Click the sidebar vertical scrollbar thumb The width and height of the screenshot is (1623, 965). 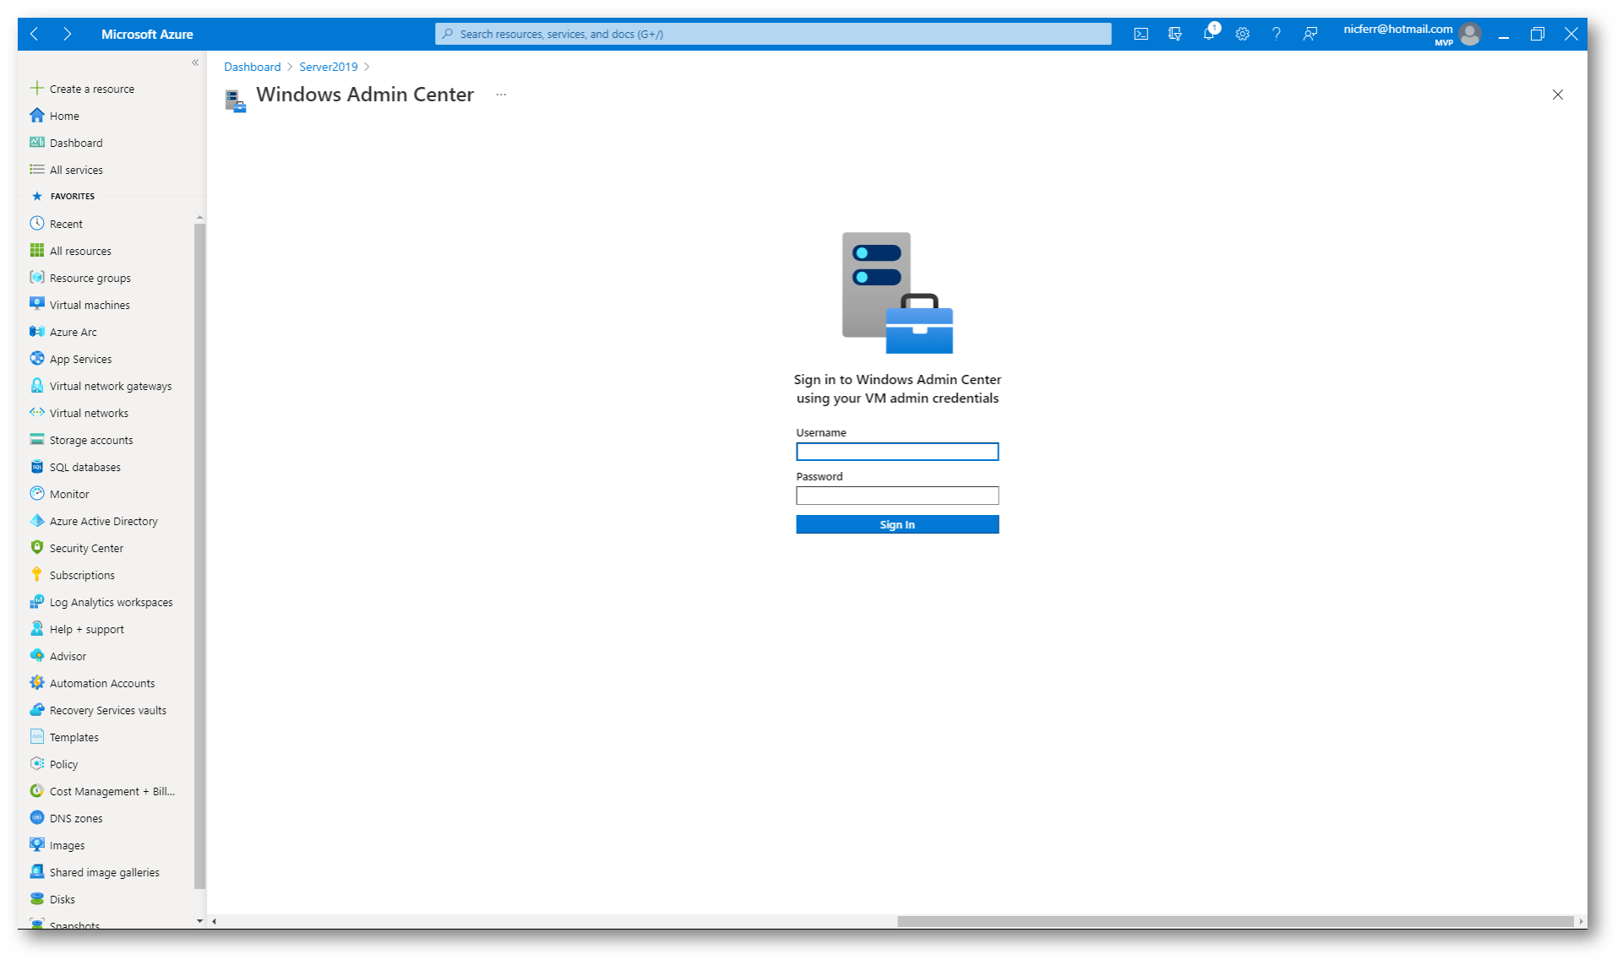[x=199, y=556]
